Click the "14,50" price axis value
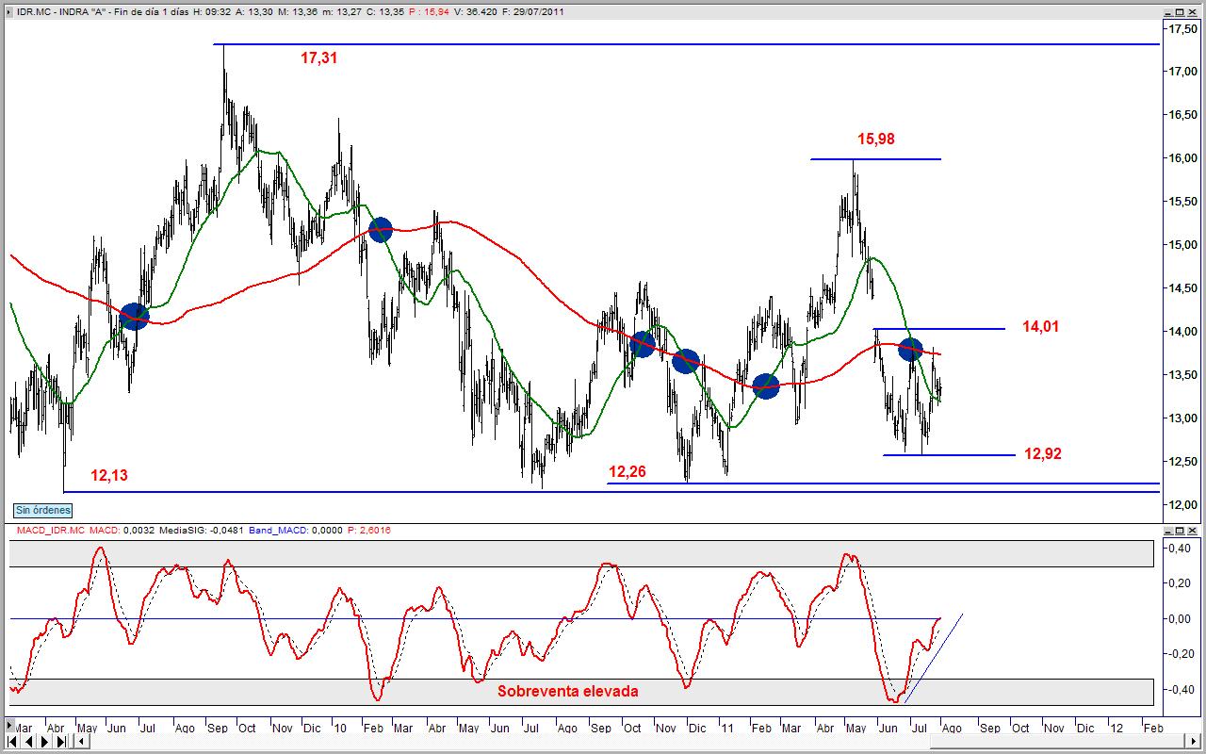Screen dimensions: 1206x754 pyautogui.click(x=1183, y=288)
